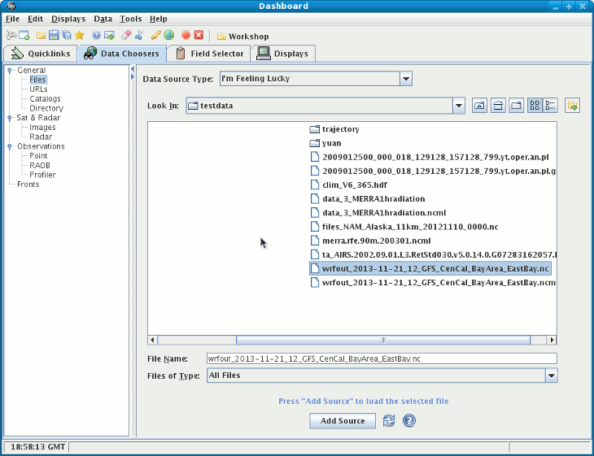Screen dimensions: 594x456
Task: Click the Home folder icon
Action: tap(498, 106)
